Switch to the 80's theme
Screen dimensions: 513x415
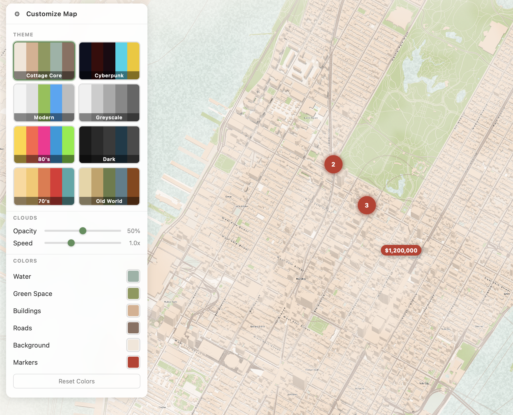tap(44, 145)
